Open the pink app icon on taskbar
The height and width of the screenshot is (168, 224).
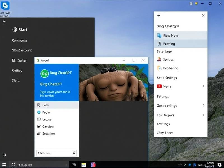click(x=93, y=165)
